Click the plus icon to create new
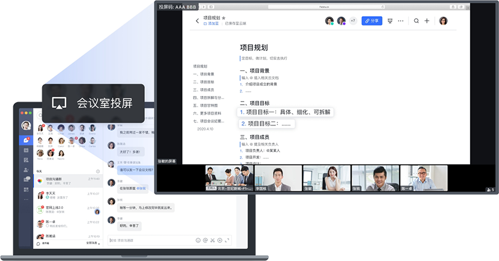Viewport: 499px width, 261px height. point(427,21)
